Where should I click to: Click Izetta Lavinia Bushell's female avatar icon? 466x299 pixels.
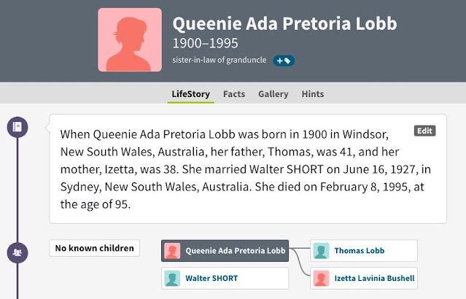[321, 278]
